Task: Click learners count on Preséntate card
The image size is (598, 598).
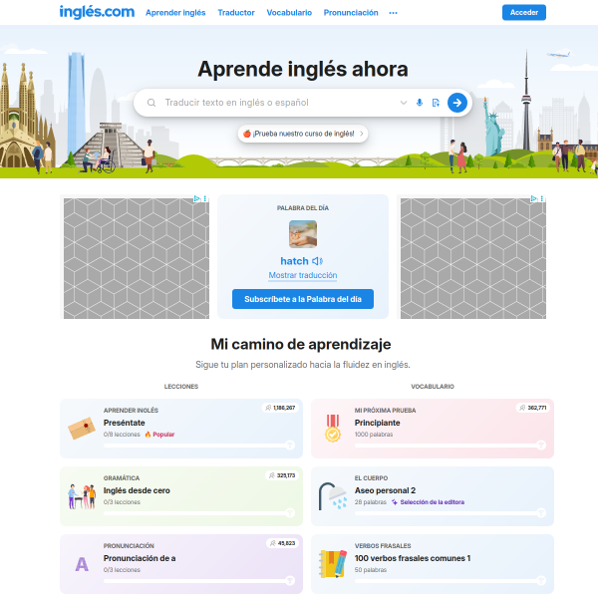Action: 280,408
